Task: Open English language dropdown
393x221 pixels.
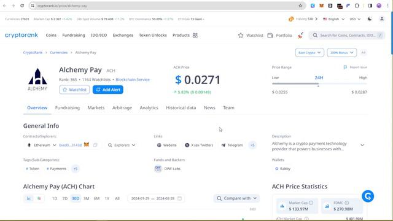Action: click(333, 19)
